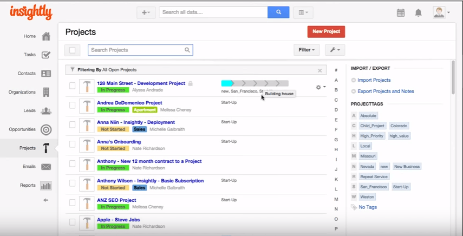Screen dimensions: 463x236
Task: Click the Insightly logo
Action: [31, 12]
